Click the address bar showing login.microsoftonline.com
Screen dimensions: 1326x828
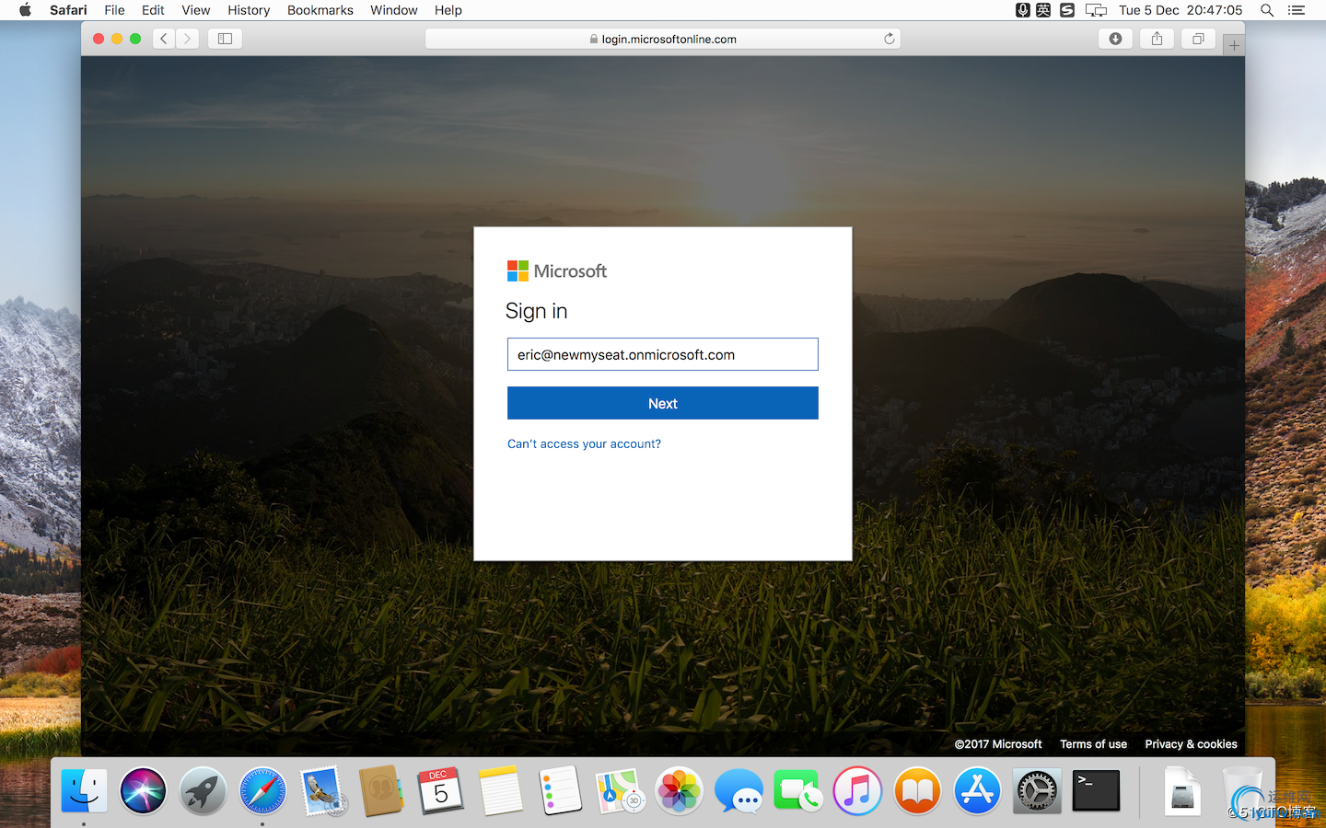click(663, 39)
